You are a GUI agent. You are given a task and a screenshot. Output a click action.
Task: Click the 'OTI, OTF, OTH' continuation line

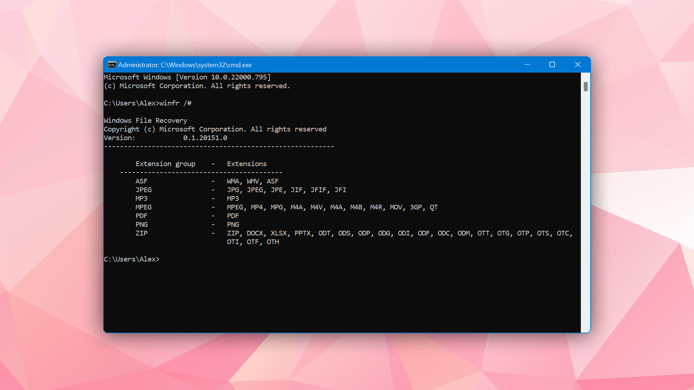[253, 242]
